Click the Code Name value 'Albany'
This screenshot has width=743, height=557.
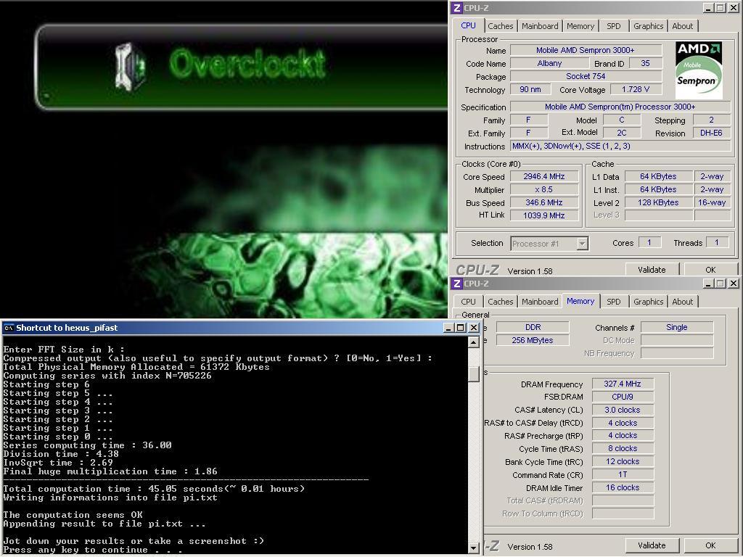549,64
